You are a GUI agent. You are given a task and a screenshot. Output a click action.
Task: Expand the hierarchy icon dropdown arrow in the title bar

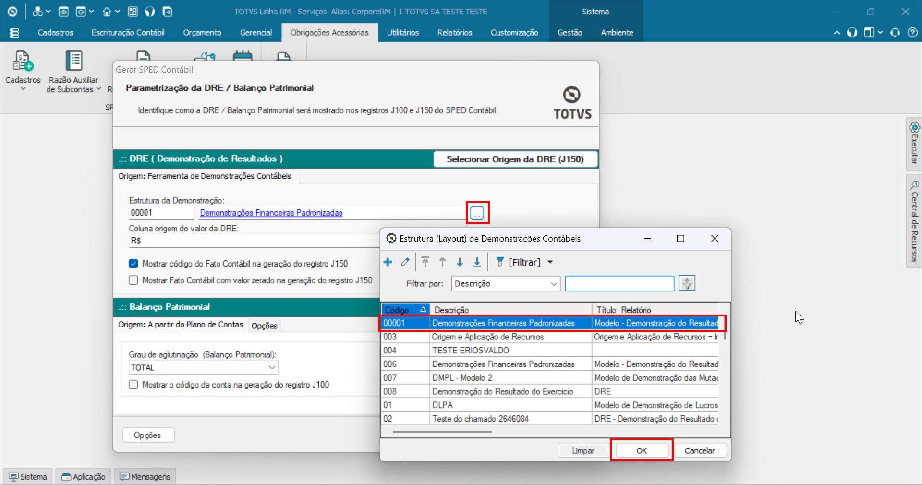tap(48, 12)
